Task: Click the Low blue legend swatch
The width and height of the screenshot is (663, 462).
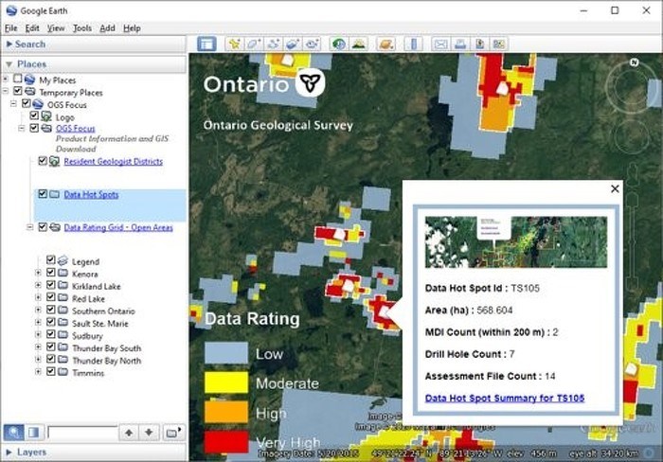Action: coord(226,353)
